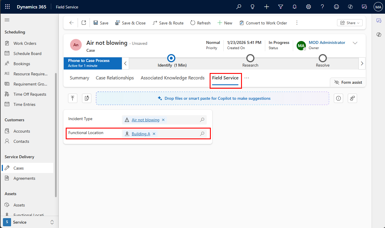Show next process stage arrow
Image resolution: width=385 pixels, height=228 pixels.
click(x=362, y=63)
